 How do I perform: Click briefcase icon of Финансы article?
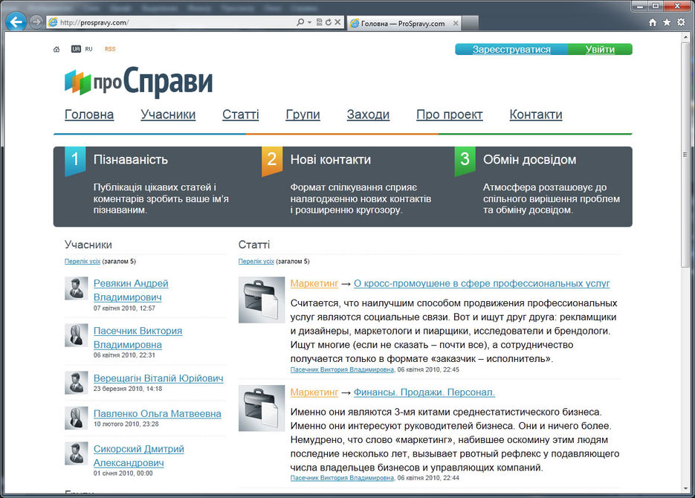coord(262,408)
